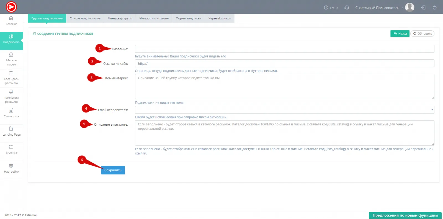Open Календарь рассылок calendar icon
Screen dimensions: 443x219
coord(11,73)
